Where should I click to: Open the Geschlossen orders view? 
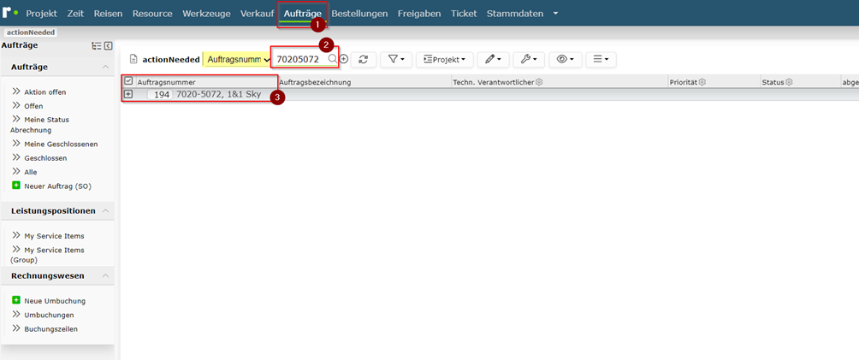point(45,158)
